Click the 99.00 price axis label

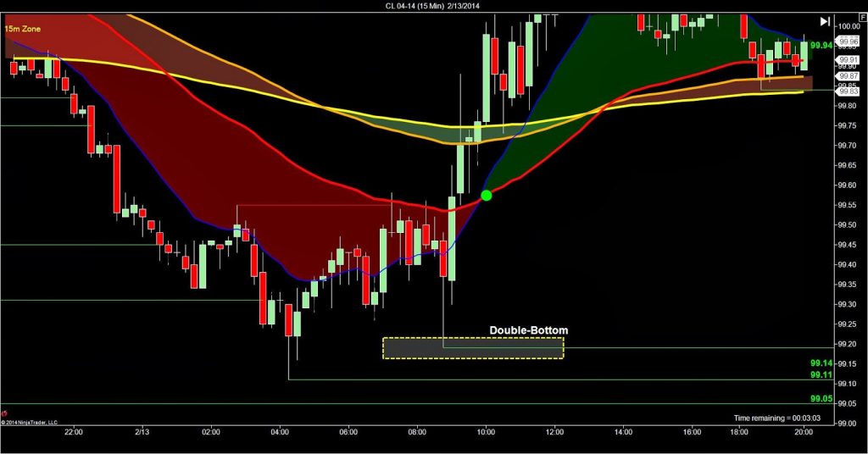click(x=848, y=424)
